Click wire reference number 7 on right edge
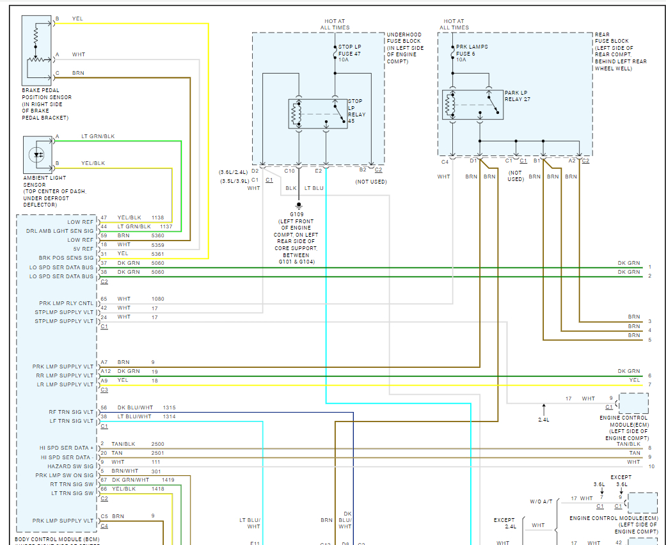 [649, 385]
